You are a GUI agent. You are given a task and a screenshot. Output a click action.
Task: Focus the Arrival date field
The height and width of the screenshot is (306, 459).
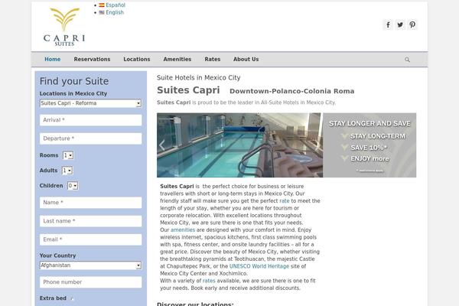coord(91,120)
